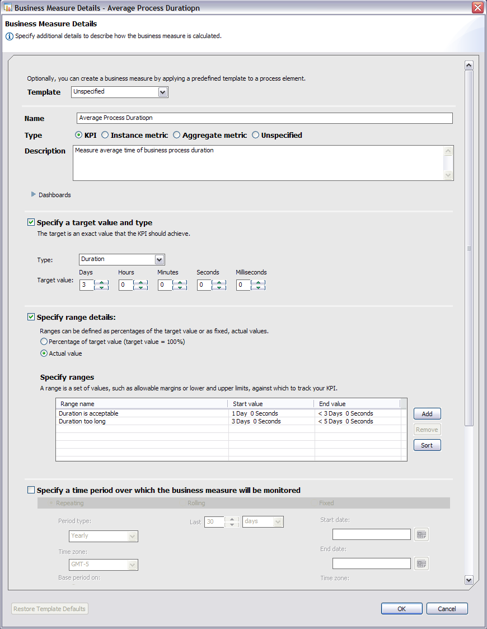Image resolution: width=487 pixels, height=629 pixels.
Task: Cancel the dialog
Action: coord(447,608)
